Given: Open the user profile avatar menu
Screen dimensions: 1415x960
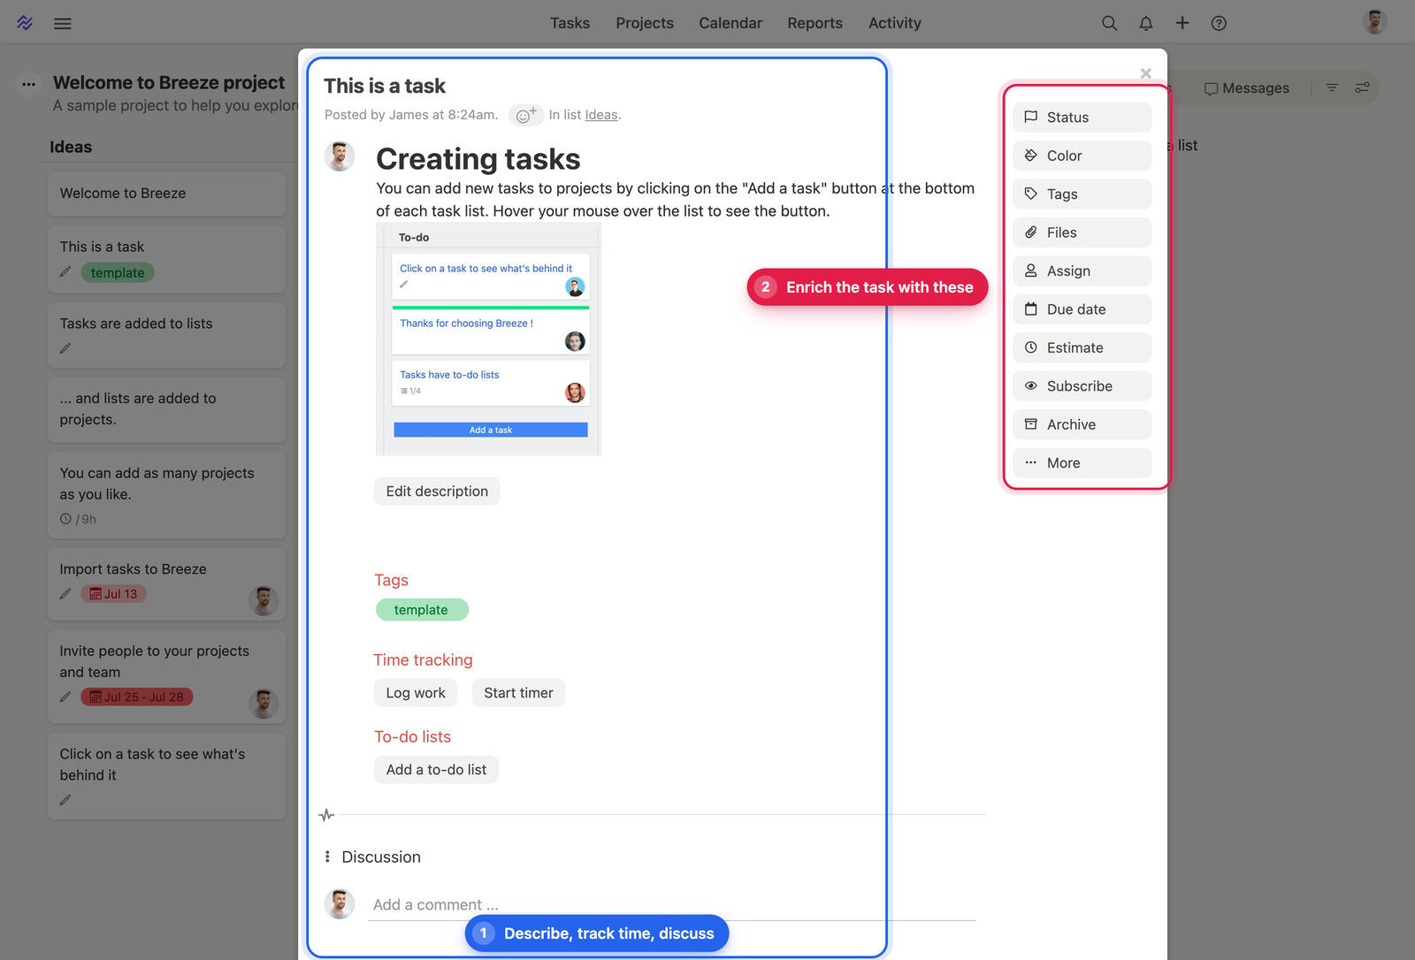Looking at the screenshot, I should [x=1374, y=22].
